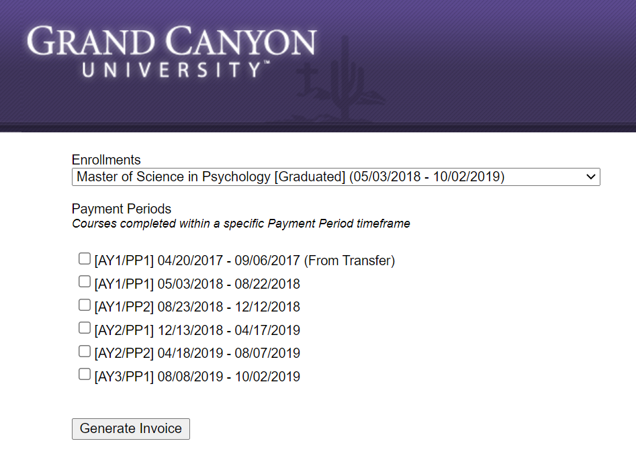Click the AY1/PP1 From Transfer label text
Viewport: 636px width, 476px height.
244,260
